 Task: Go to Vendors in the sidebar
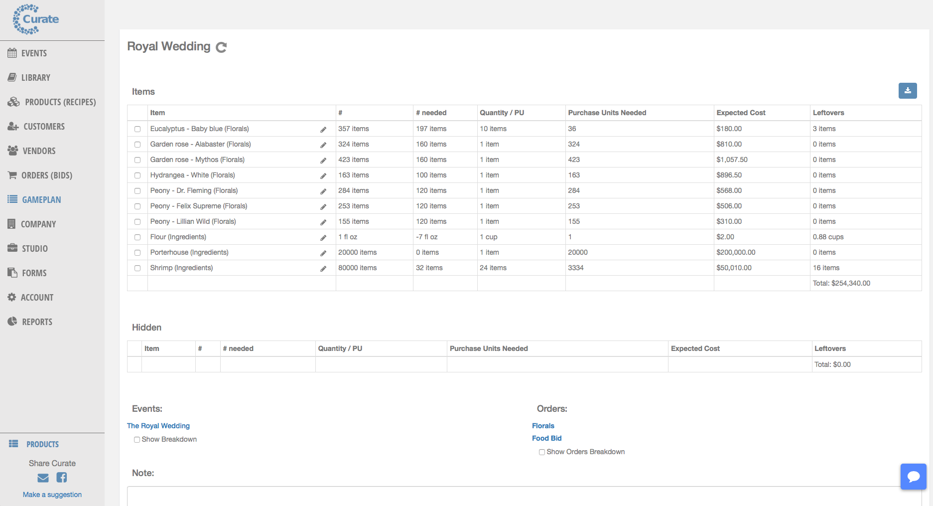coord(39,151)
